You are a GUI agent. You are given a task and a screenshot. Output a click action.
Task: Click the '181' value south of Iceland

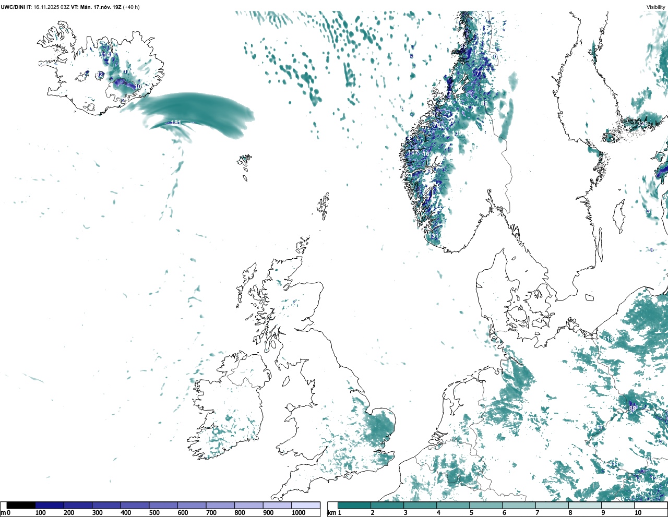coord(176,123)
